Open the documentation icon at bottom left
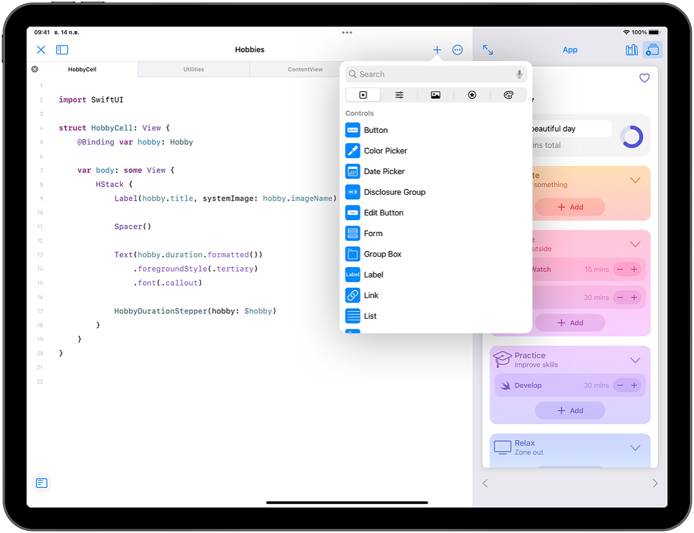Image resolution: width=694 pixels, height=533 pixels. point(41,483)
